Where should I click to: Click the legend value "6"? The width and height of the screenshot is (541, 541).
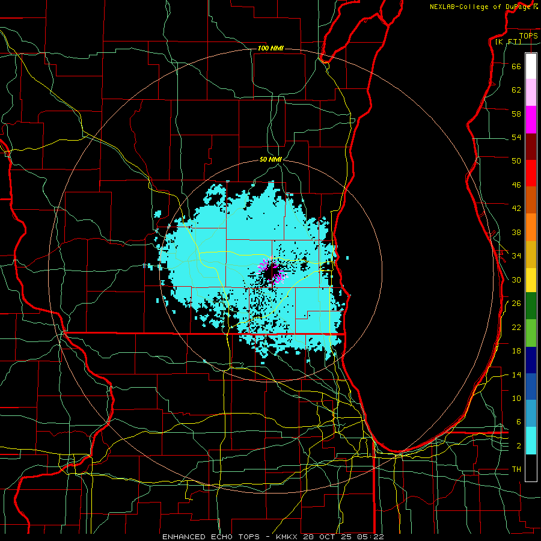click(x=518, y=421)
